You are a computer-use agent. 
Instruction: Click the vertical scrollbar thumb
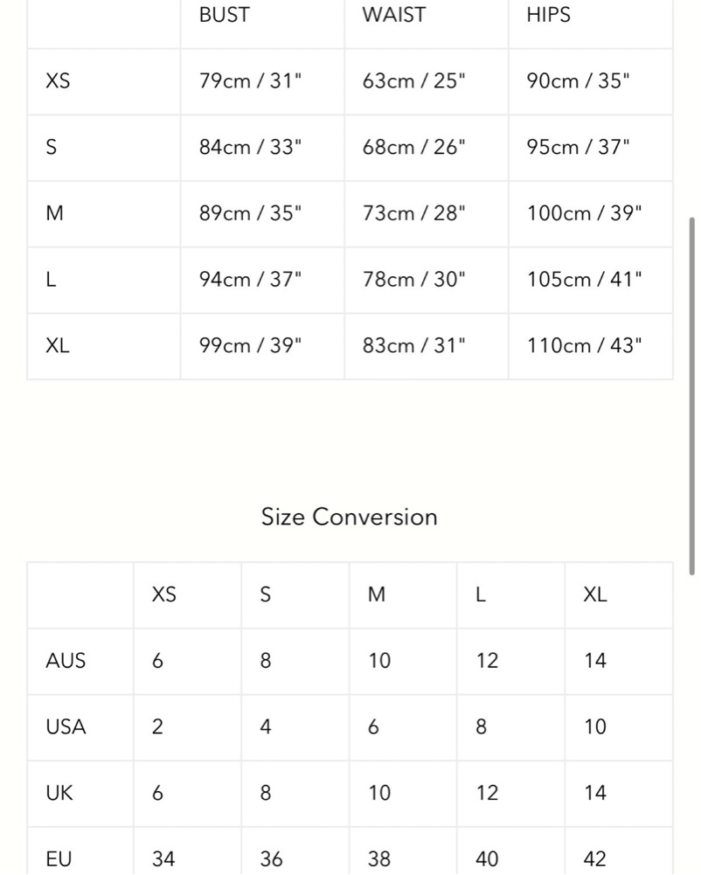click(x=692, y=395)
